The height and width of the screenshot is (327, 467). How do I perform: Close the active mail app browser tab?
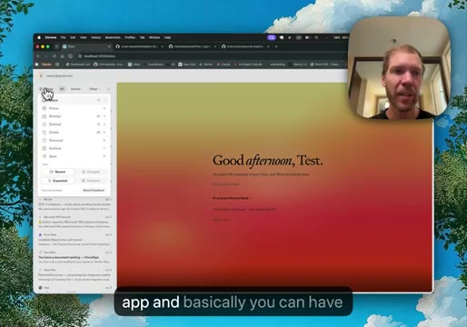point(109,46)
